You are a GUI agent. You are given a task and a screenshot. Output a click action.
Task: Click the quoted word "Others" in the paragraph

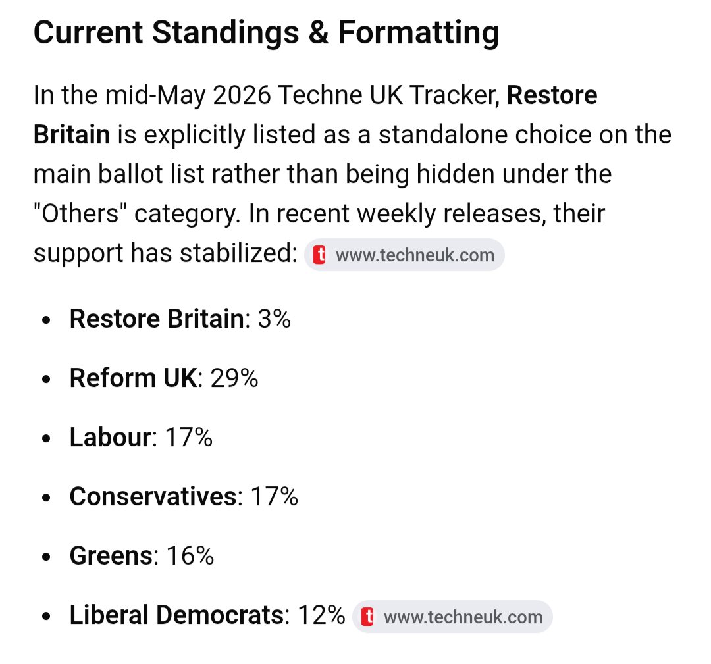(80, 213)
